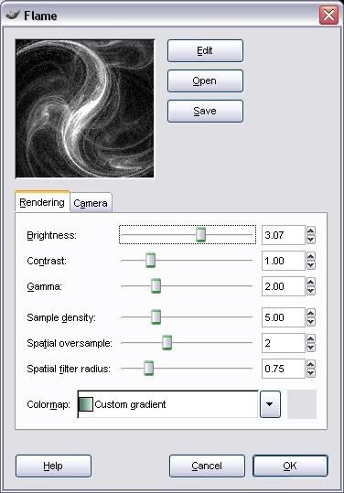The height and width of the screenshot is (493, 344).
Task: Increase Brightness with the up spinner arrow
Action: 311,230
